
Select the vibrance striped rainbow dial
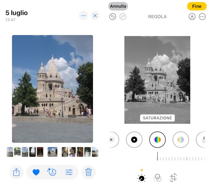point(181,140)
